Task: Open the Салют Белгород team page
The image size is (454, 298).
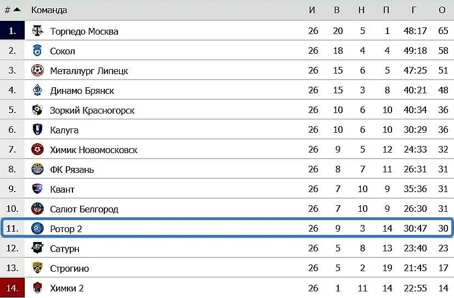Action: [x=84, y=209]
